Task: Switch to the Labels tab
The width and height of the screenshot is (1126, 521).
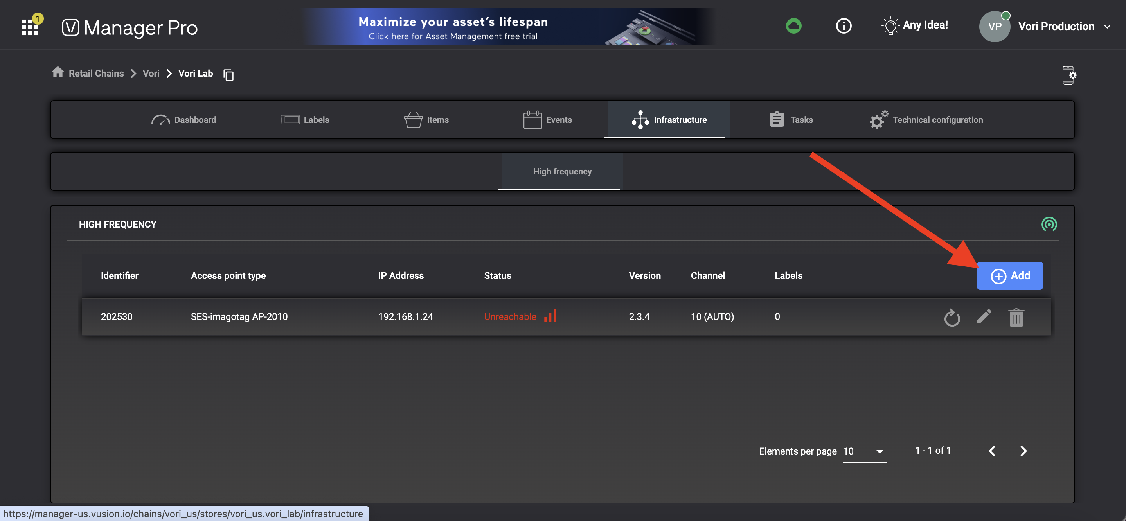Action: click(x=305, y=120)
